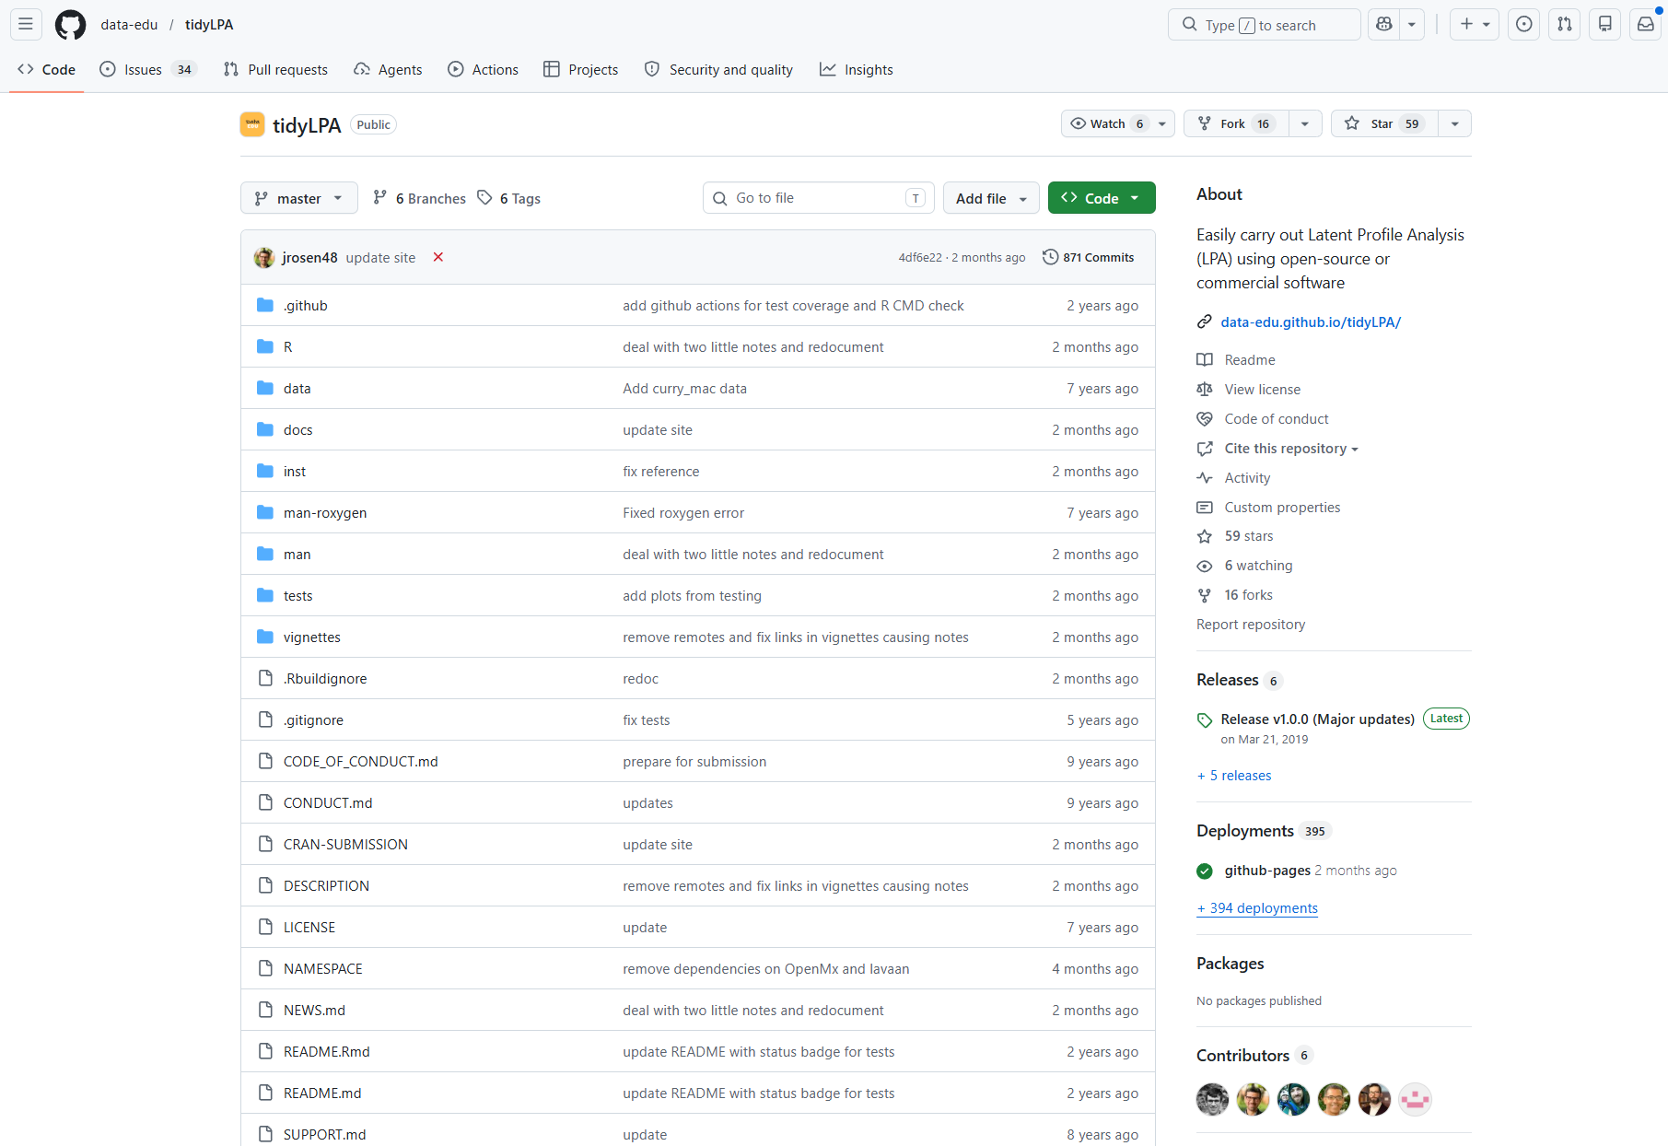Expand Cite this repository options

pos(1290,449)
